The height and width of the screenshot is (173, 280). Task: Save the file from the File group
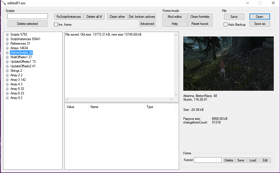pyautogui.click(x=234, y=17)
